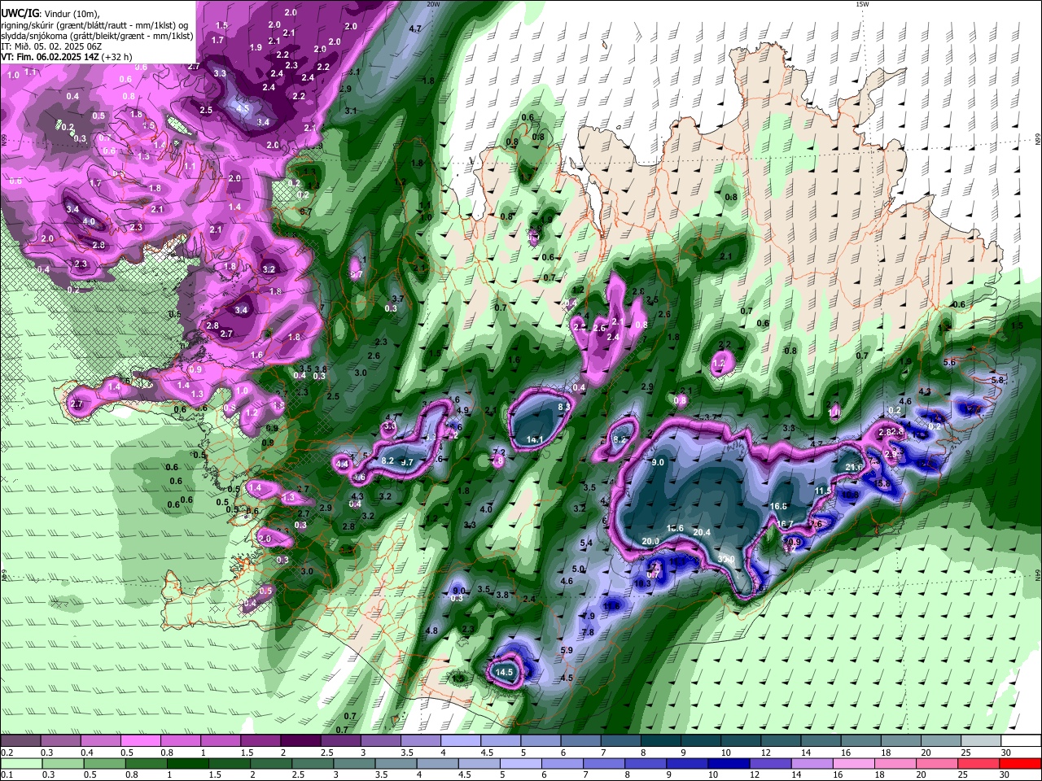Click the 8.3 precipitation value on the map
Image resolution: width=1042 pixels, height=781 pixels.
563,407
